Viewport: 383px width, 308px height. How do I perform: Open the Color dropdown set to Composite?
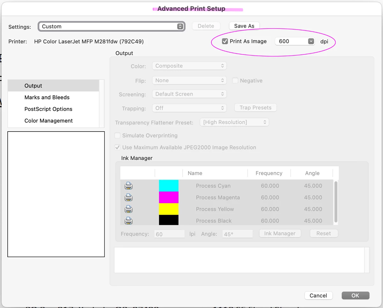pos(189,66)
